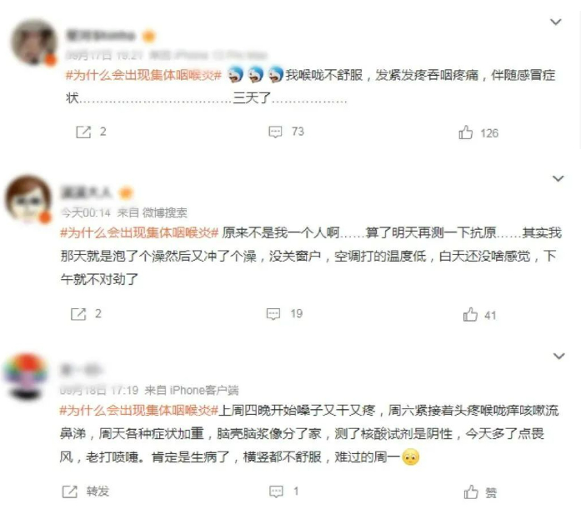Open hashtag link in second post

139,233
